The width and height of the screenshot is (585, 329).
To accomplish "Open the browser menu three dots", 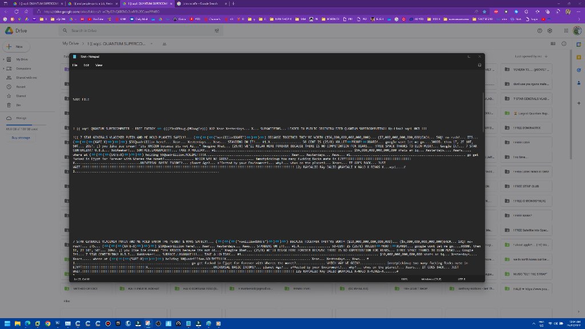I will (579, 11).
